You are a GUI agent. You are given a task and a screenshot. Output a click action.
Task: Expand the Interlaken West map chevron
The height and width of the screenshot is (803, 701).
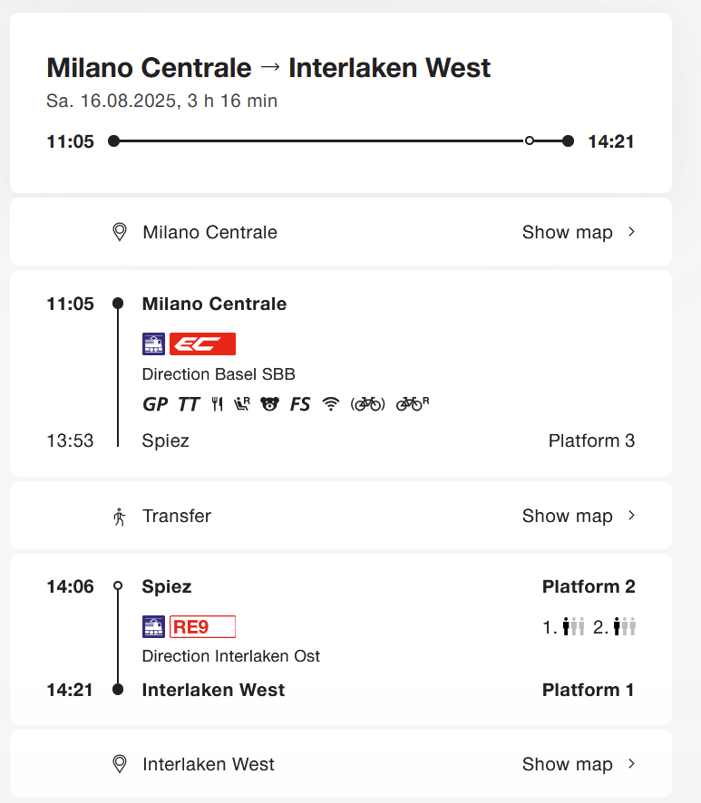click(x=632, y=764)
